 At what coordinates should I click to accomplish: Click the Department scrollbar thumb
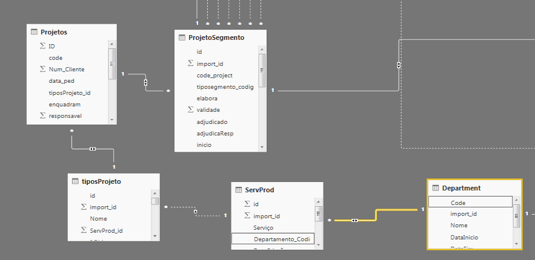pos(516,216)
